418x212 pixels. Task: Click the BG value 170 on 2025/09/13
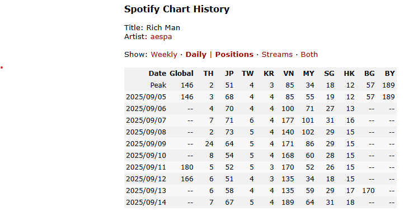coord(368,191)
